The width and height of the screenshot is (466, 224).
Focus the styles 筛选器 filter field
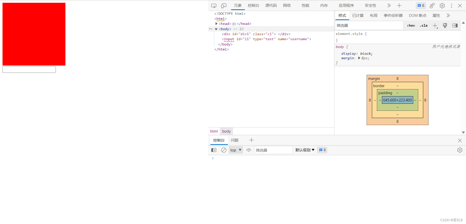pos(369,26)
